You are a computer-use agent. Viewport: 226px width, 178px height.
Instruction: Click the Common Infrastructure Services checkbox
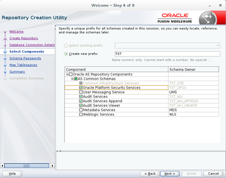point(81,83)
